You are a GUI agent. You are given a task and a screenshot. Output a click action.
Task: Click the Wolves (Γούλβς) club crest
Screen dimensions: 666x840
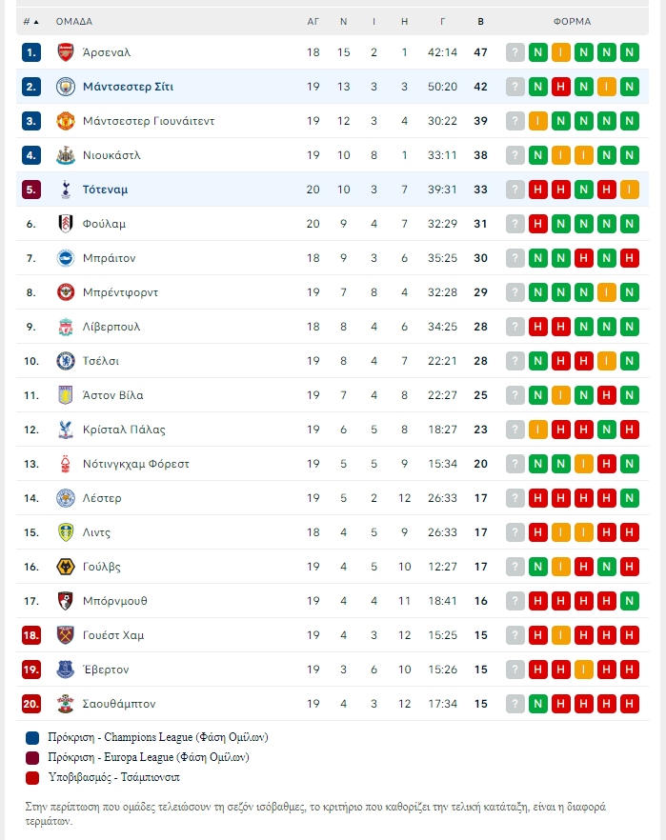[x=66, y=567]
